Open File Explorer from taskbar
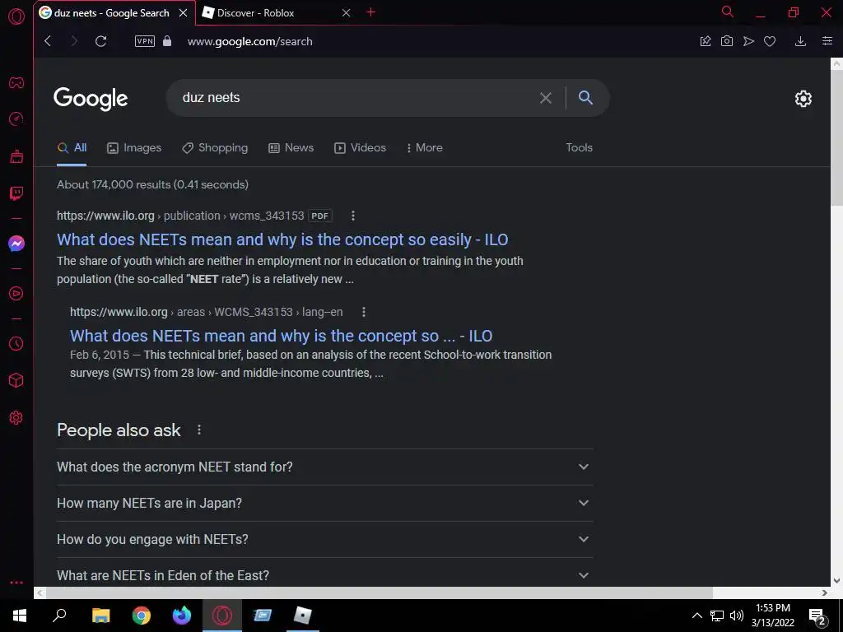 coord(100,616)
